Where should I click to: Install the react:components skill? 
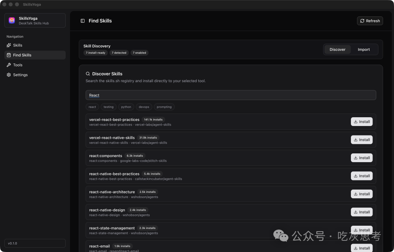pyautogui.click(x=362, y=158)
